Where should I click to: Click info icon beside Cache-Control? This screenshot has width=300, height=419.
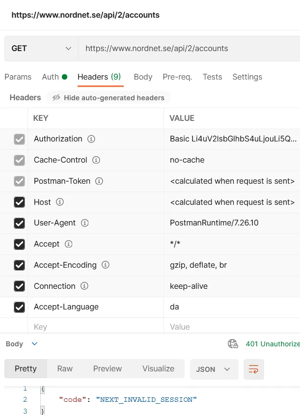point(96,160)
